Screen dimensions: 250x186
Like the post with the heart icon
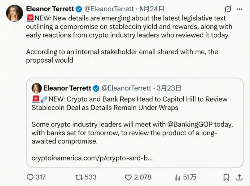click(x=128, y=177)
